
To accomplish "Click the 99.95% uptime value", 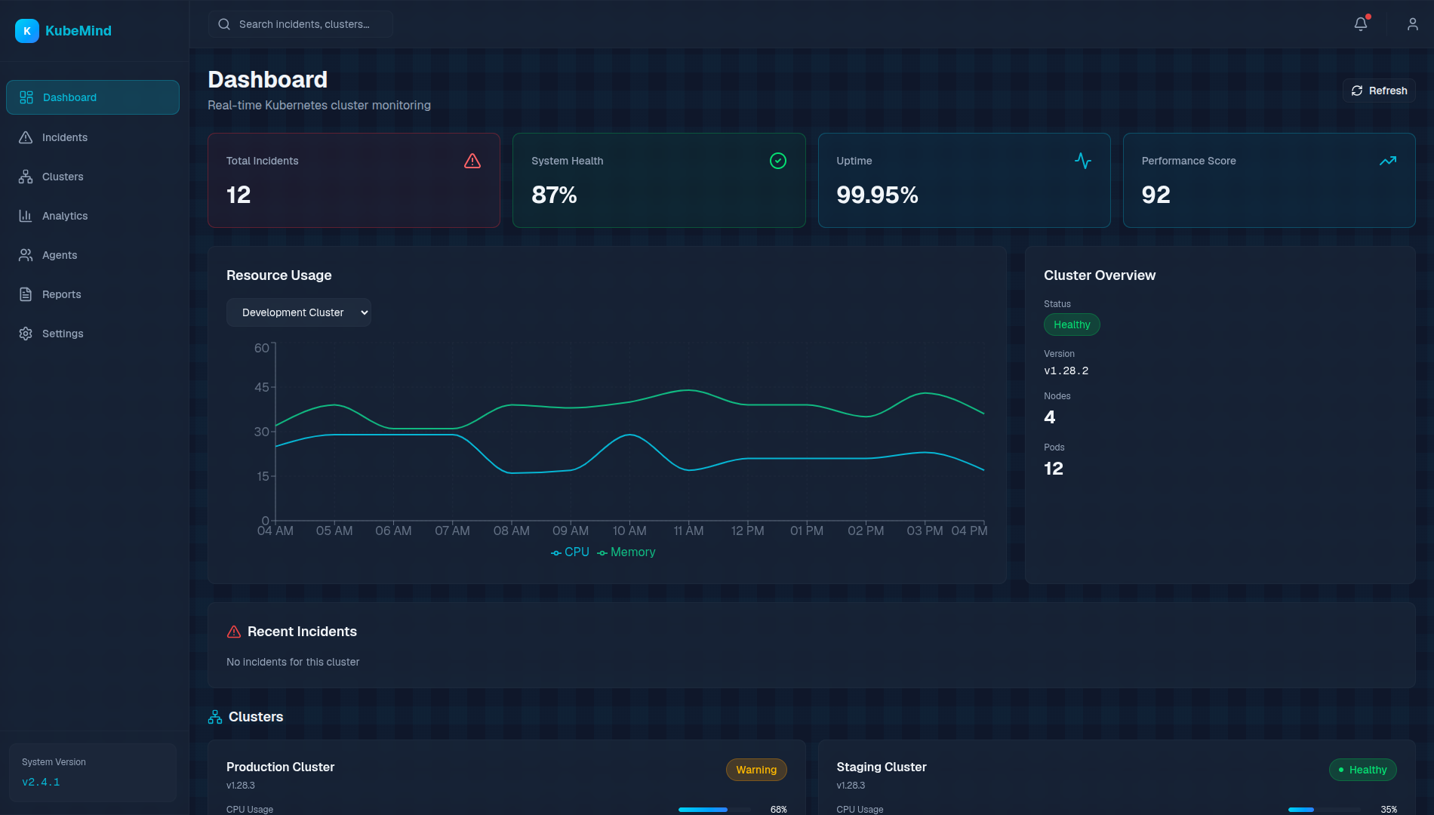I will click(x=877, y=195).
